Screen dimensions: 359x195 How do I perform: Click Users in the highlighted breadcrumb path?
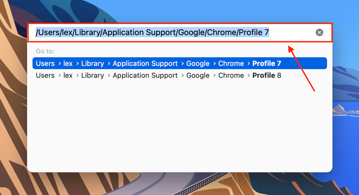pos(45,63)
